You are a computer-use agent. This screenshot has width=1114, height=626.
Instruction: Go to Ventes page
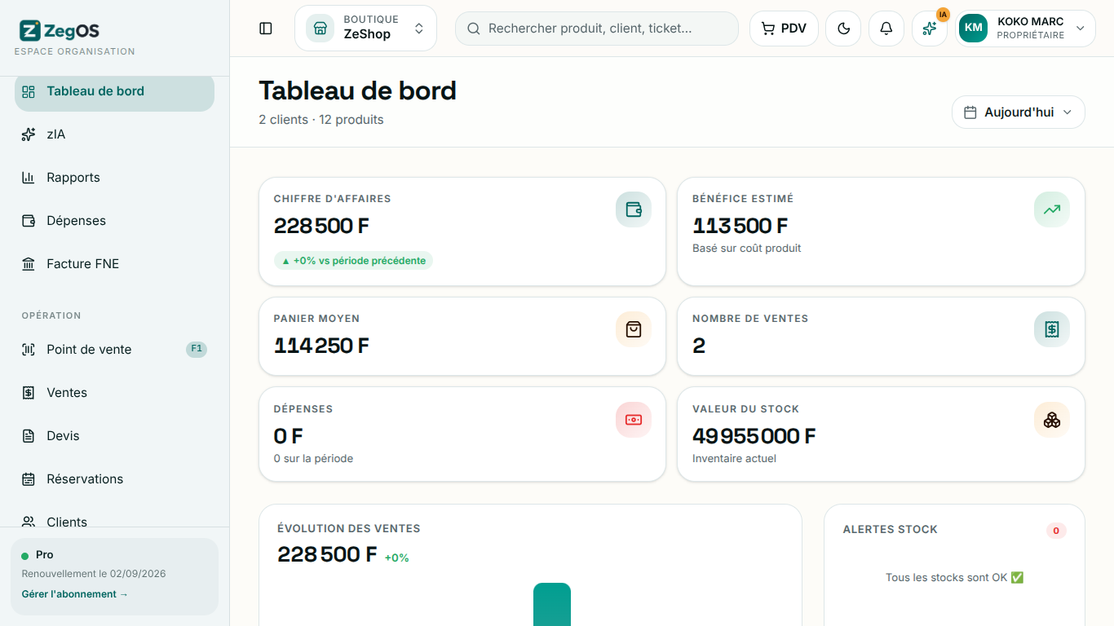(x=114, y=393)
